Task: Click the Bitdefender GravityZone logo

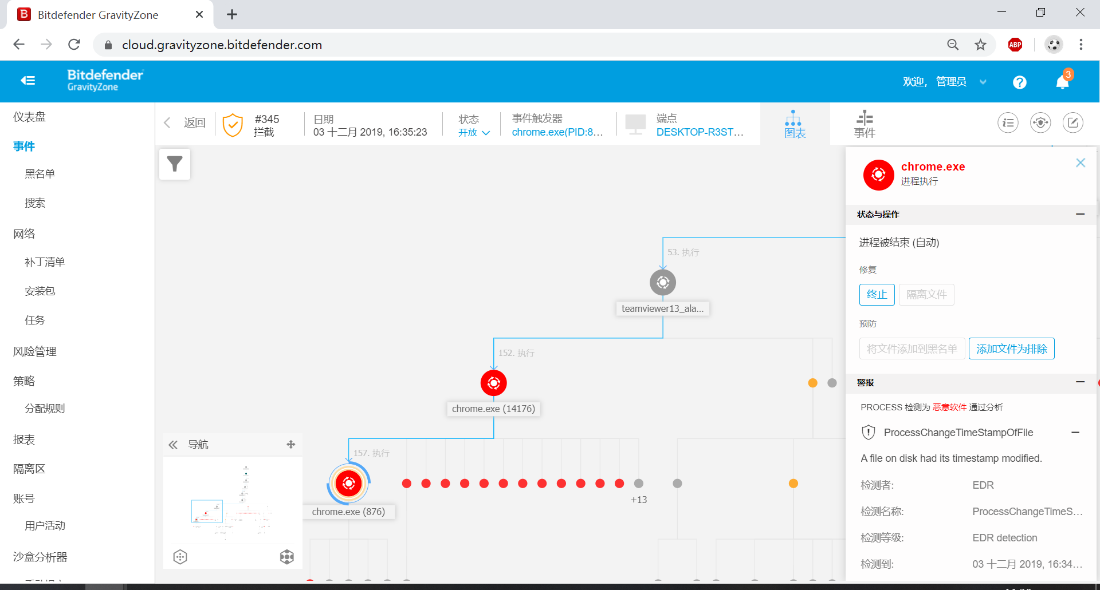Action: (x=105, y=80)
